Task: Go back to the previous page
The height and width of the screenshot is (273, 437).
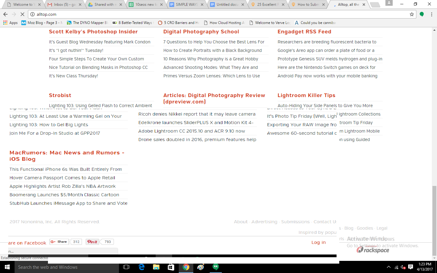Action: [5, 14]
